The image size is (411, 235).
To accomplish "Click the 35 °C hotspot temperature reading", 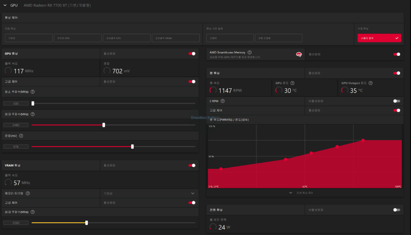I will [x=356, y=90].
